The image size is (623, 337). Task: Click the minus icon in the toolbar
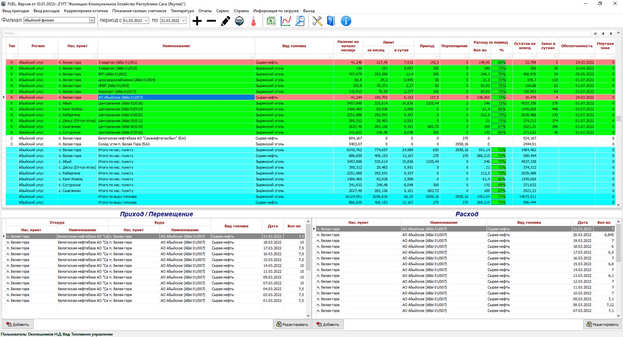211,21
